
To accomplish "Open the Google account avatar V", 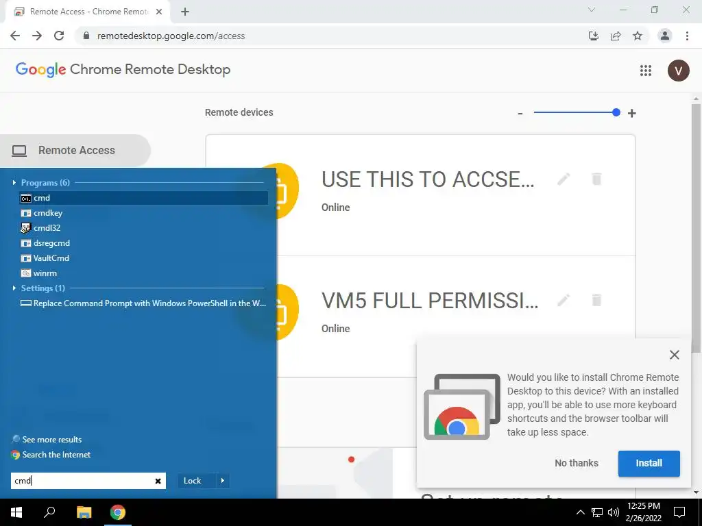I will coord(678,71).
